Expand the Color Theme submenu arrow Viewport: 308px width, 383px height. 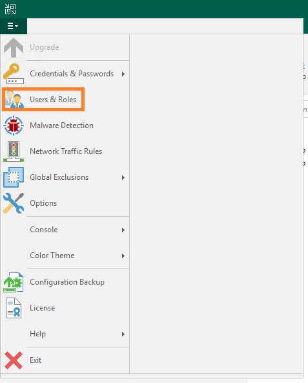(123, 256)
